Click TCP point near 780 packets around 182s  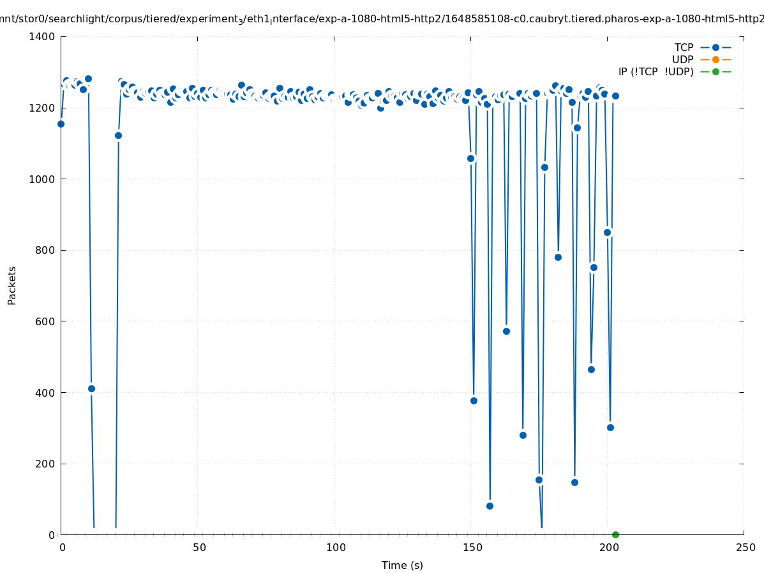(558, 257)
